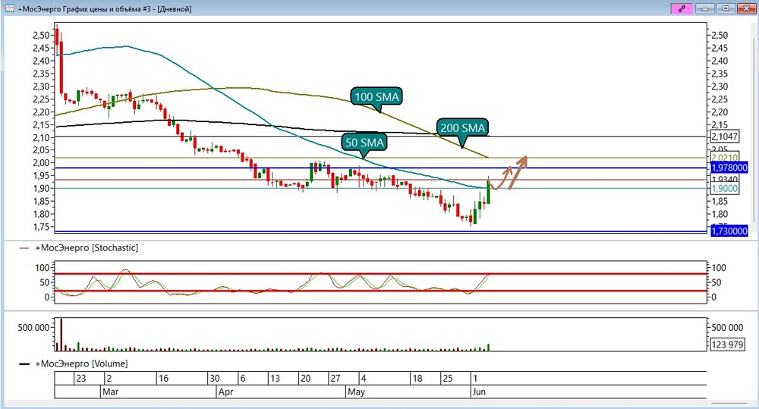Click the Mar month label on time axis

(x=110, y=392)
